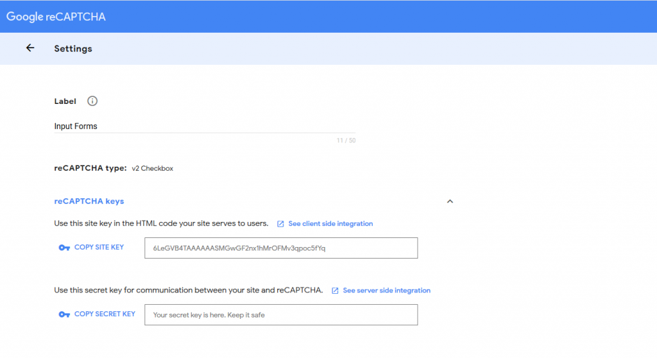Click the Label info icon
The height and width of the screenshot is (358, 657).
pyautogui.click(x=92, y=101)
